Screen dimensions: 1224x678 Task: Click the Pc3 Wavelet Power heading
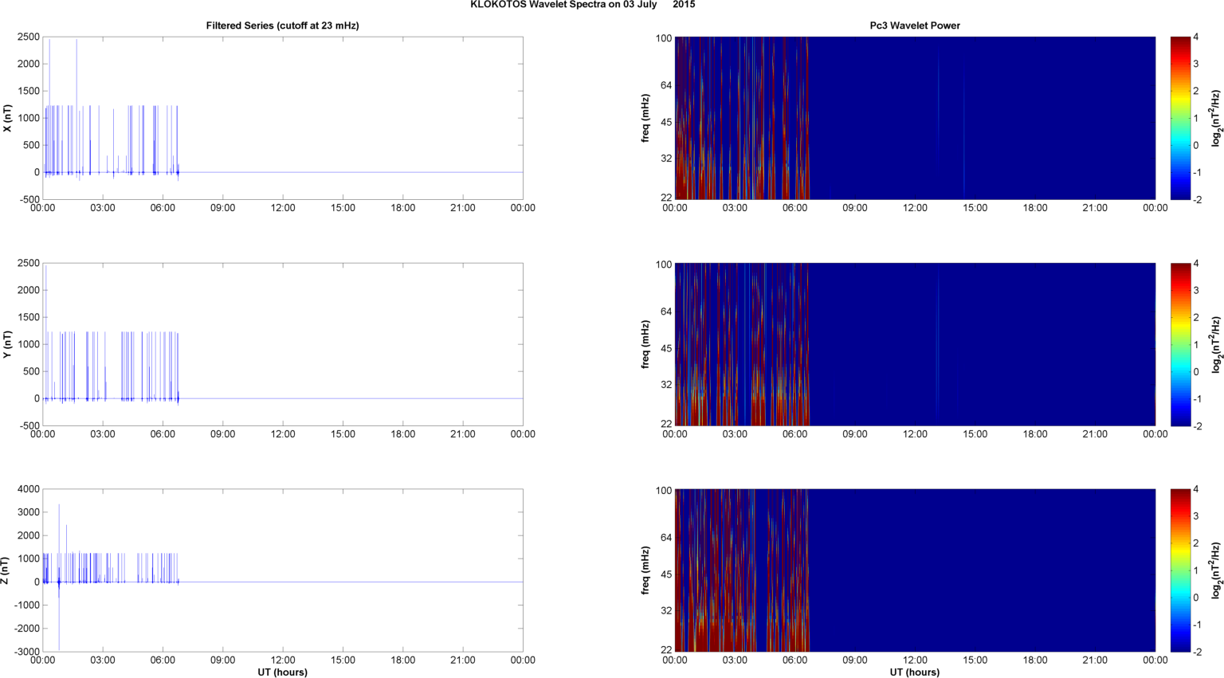pos(914,25)
